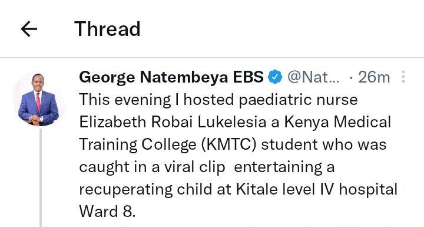
Task: Click the Thread header title
Action: tap(107, 29)
